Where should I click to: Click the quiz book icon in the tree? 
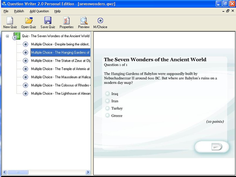coord(16,36)
